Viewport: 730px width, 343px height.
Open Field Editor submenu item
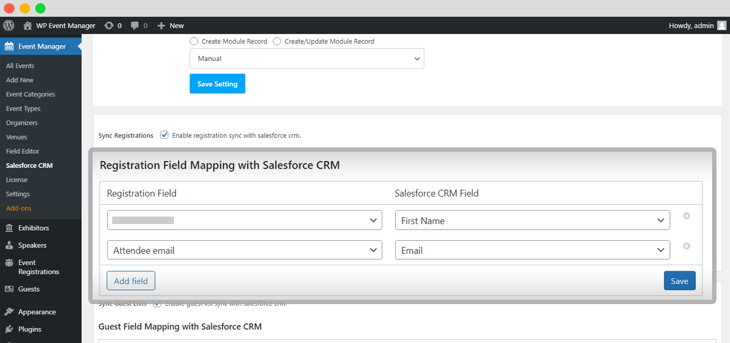[x=23, y=151]
